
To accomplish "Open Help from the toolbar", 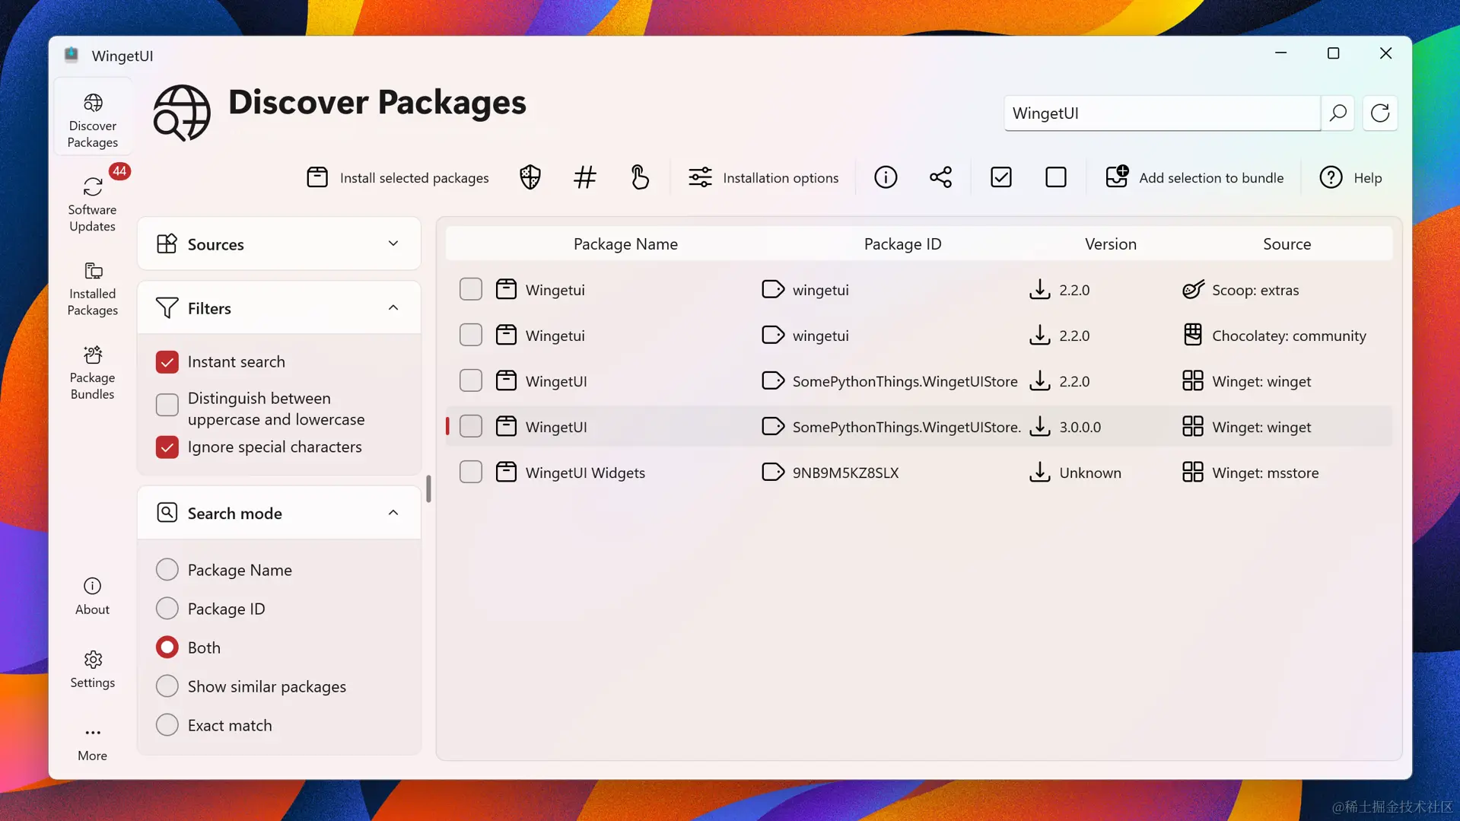I will (1350, 177).
